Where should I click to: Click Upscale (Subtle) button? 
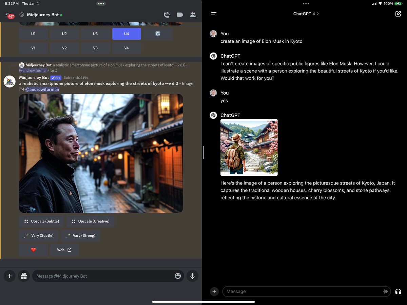(41, 221)
